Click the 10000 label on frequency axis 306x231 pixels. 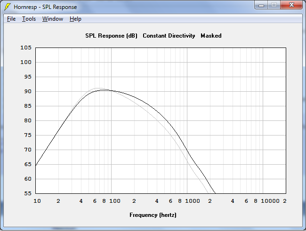270,201
